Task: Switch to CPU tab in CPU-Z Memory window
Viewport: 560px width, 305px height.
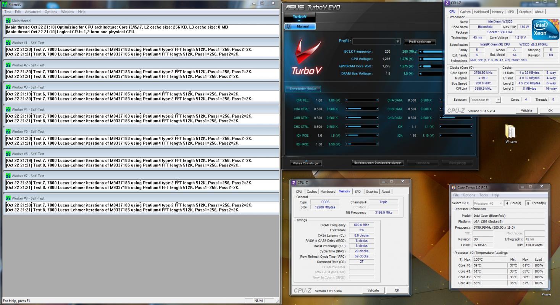Action: point(299,192)
